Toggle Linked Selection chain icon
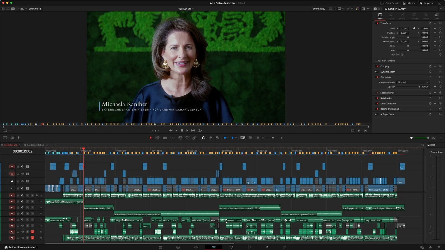 click(x=210, y=138)
